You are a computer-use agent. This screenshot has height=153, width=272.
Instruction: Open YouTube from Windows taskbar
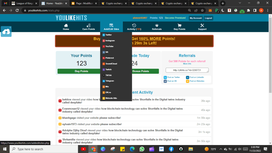[x=83, y=149]
